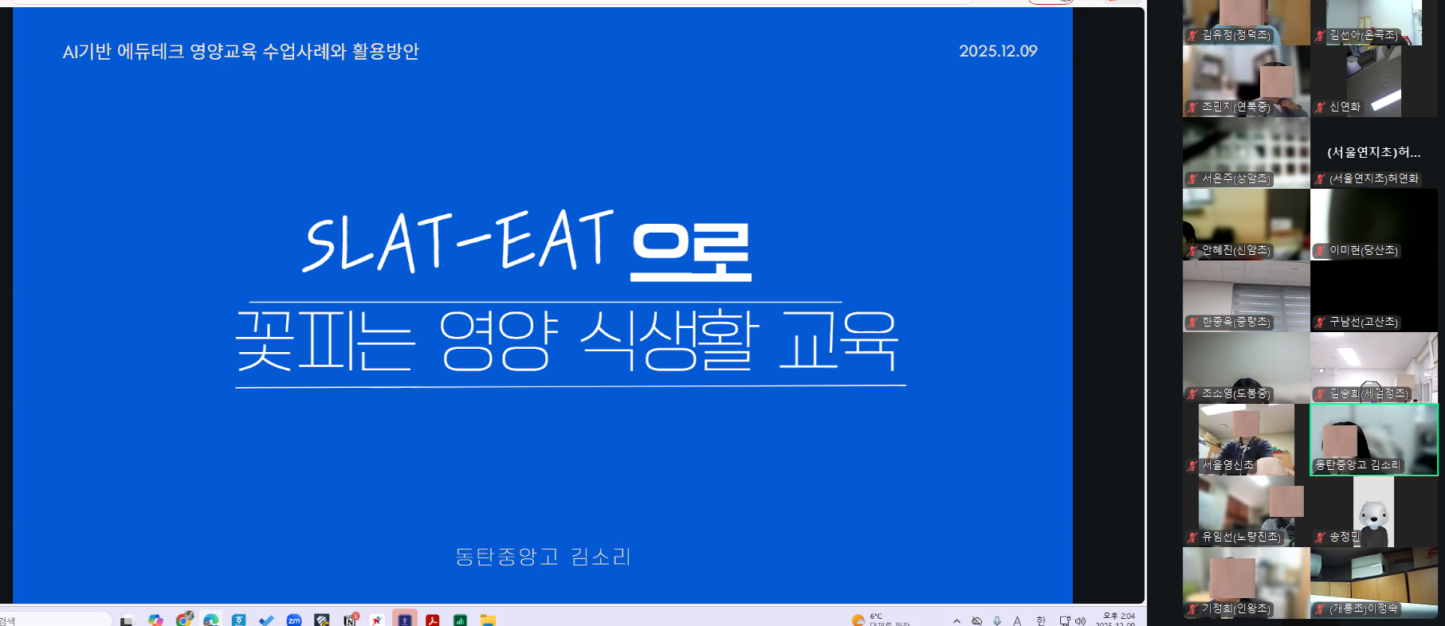Toggle the taskbar microphone status icon

pos(997,620)
